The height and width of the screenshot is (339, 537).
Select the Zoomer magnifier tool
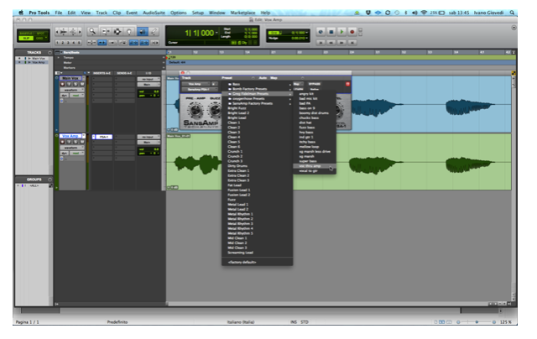coord(92,32)
